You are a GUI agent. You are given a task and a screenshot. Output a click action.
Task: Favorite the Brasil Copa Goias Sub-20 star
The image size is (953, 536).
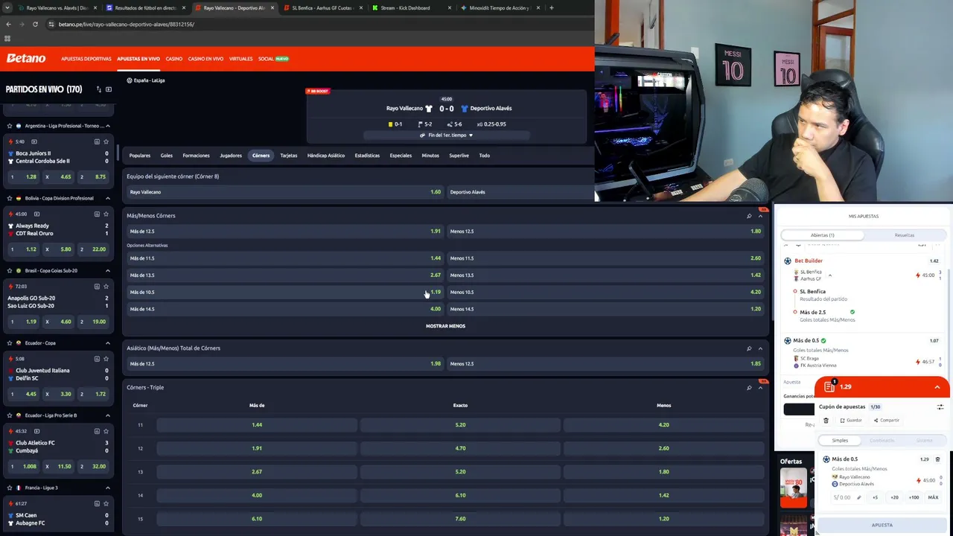point(9,270)
